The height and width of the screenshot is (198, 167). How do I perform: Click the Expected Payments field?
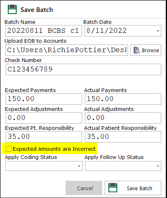(x=44, y=99)
